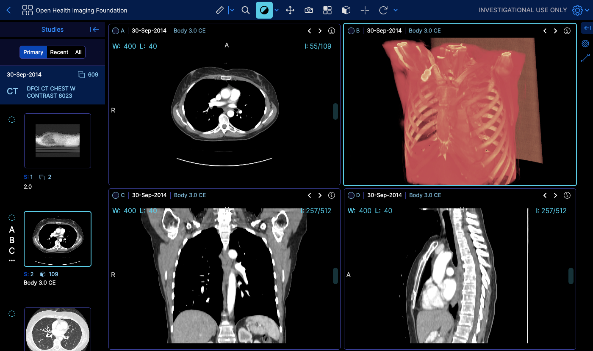The image size is (593, 351).
Task: Show info for viewport A
Action: (x=332, y=31)
